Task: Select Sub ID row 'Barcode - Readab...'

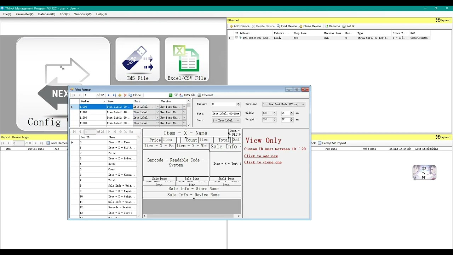Action: click(x=103, y=208)
